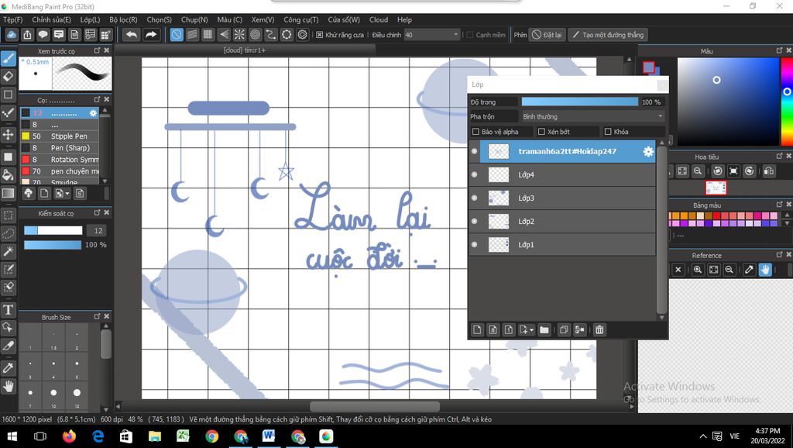The image size is (793, 448).
Task: Click the canvas tab [cloud] tím:r1+
Action: [x=244, y=50]
